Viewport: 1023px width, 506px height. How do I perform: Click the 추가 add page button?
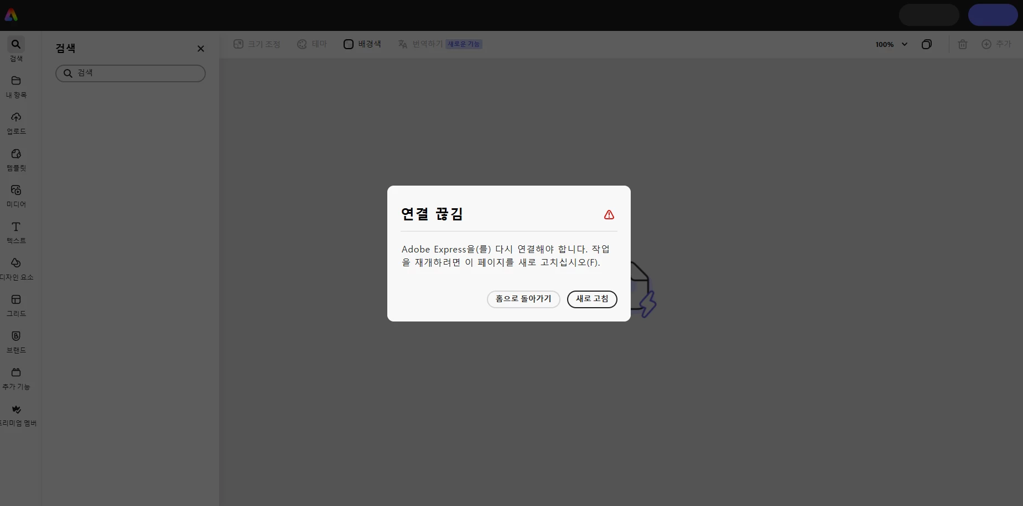pos(996,44)
